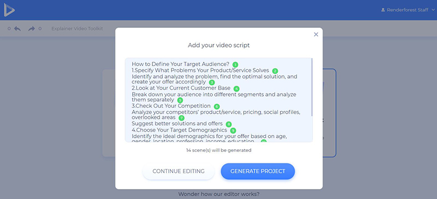437x199 pixels.
Task: Expand the Renderforest Staff account dropdown
Action: pos(433,10)
